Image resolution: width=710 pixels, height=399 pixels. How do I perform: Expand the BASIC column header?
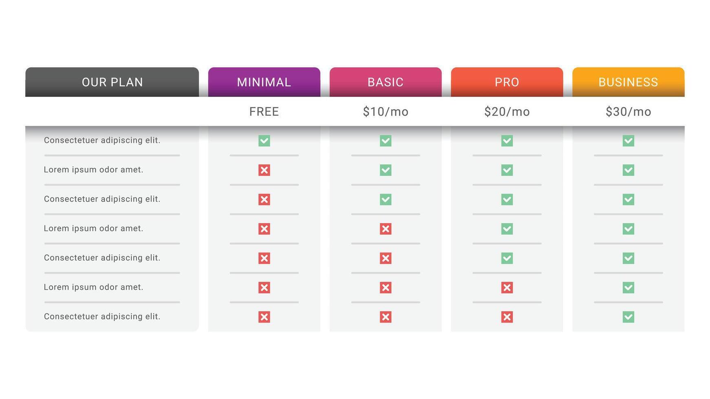tap(386, 82)
